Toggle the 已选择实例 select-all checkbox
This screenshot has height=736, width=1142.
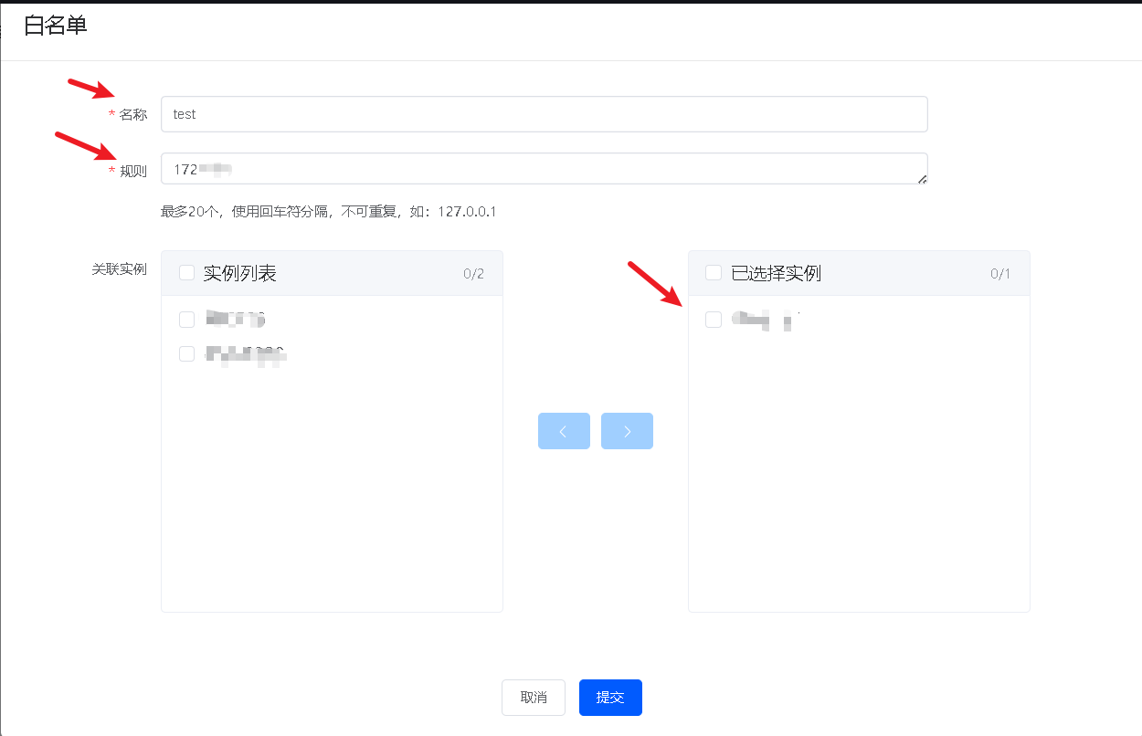(x=714, y=273)
